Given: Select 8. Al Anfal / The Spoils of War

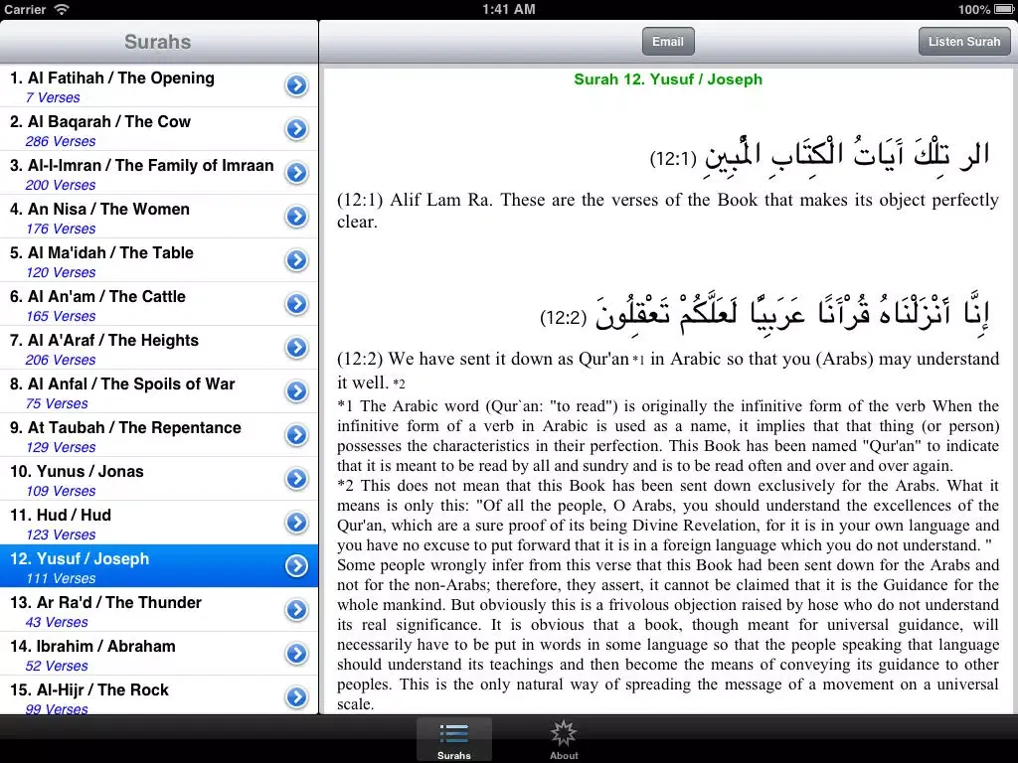Looking at the screenshot, I should (x=159, y=391).
